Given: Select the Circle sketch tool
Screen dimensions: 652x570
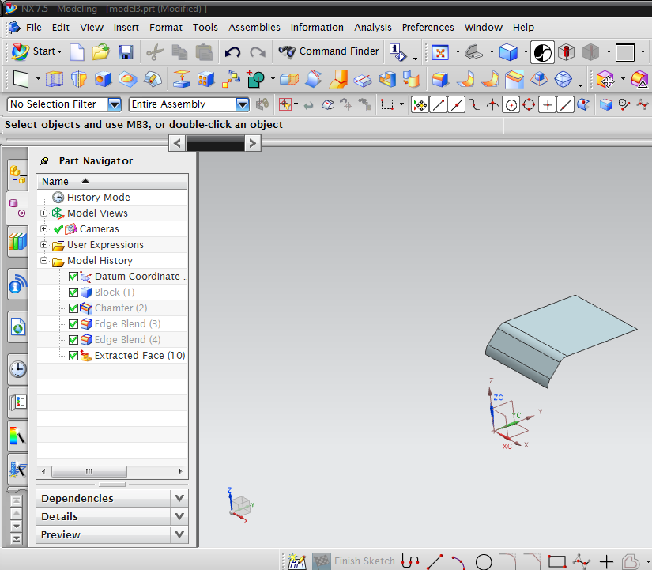Looking at the screenshot, I should point(484,561).
